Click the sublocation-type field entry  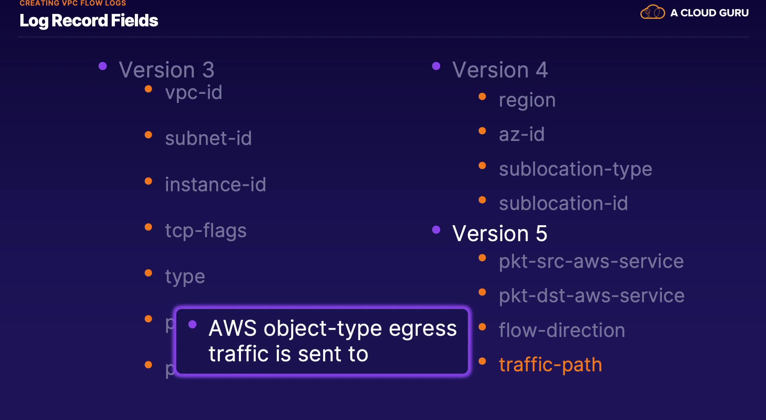[x=575, y=169]
